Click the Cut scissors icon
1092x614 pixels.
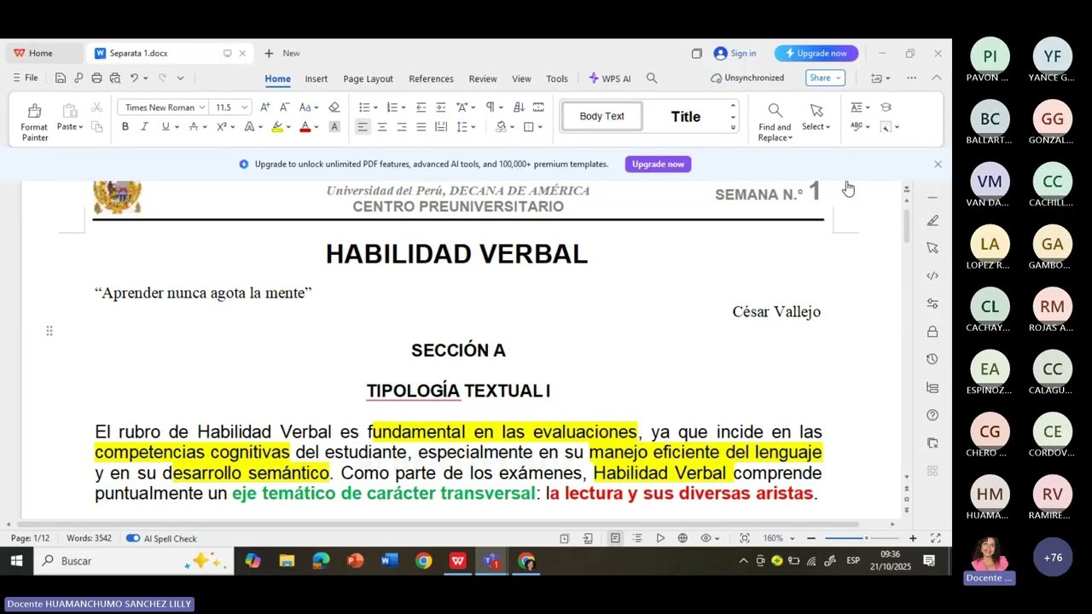(x=96, y=107)
